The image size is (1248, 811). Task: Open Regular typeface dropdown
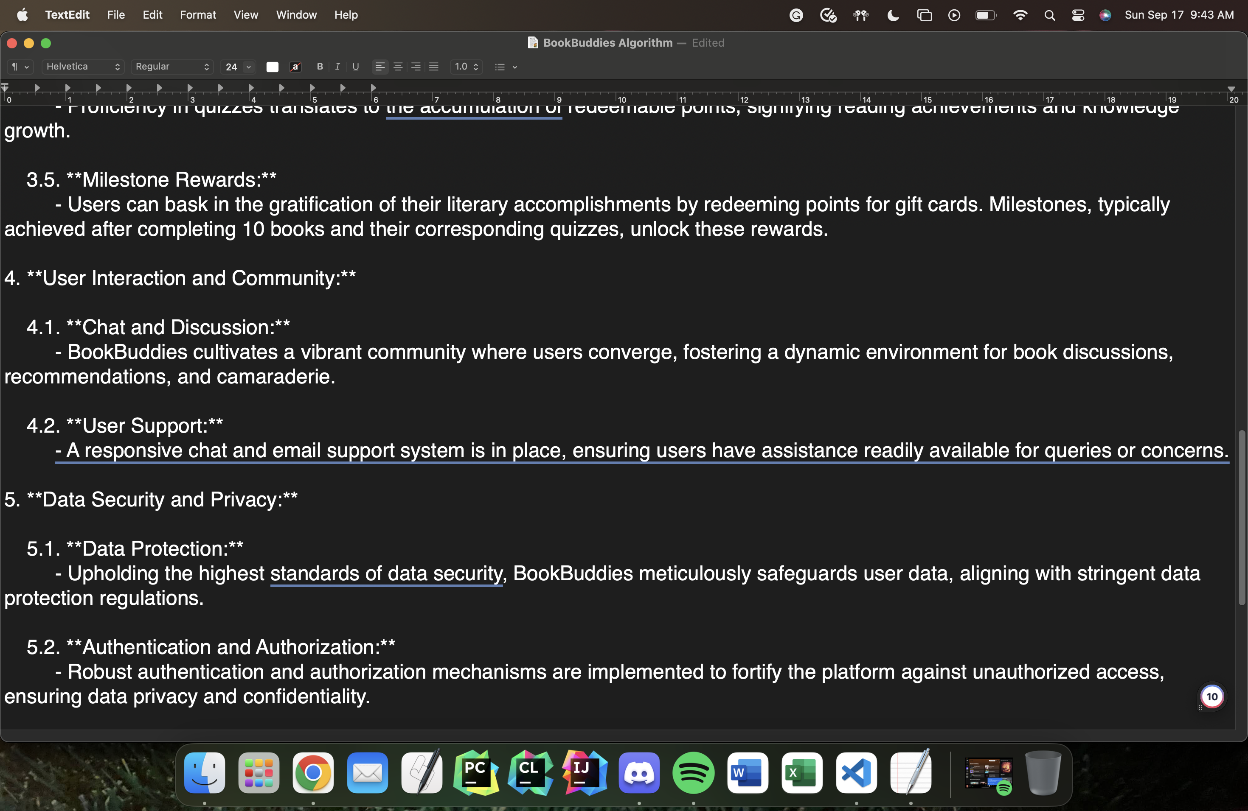coord(172,67)
